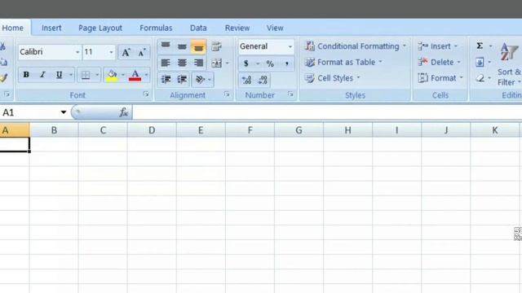This screenshot has width=522, height=293.
Task: Open borders dropdown arrow
Action: [x=97, y=75]
